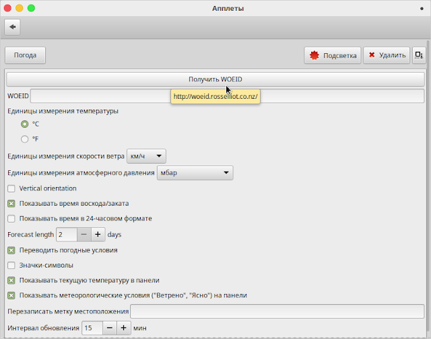Increase Forecast length with plus button
Image resolution: width=431 pixels, height=339 pixels.
point(98,235)
